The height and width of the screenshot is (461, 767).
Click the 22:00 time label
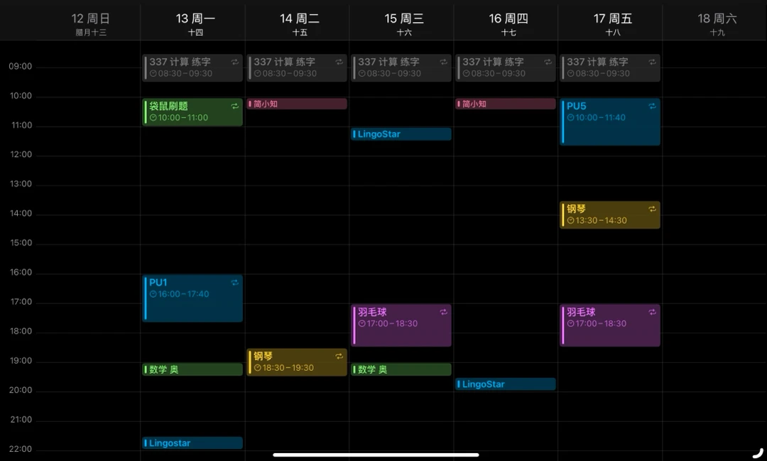(21, 449)
